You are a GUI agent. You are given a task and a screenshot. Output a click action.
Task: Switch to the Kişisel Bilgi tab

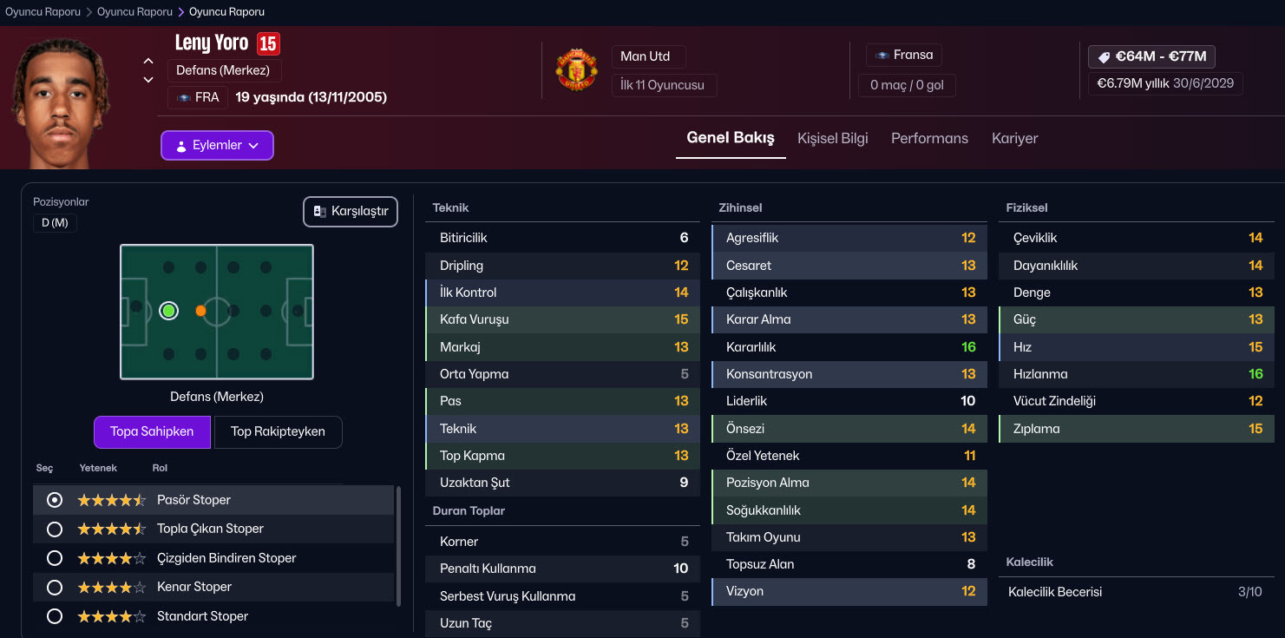pos(832,138)
